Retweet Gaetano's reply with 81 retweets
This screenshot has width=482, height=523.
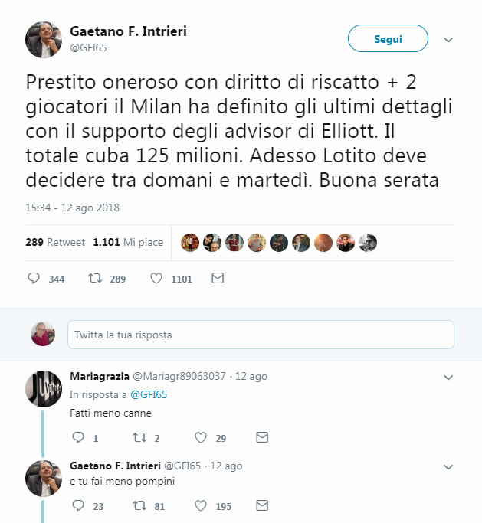139,505
